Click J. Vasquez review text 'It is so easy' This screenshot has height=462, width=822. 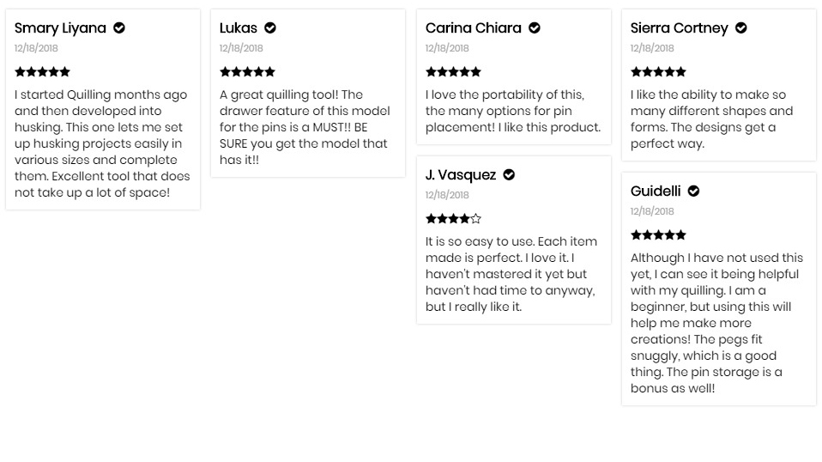tap(511, 274)
